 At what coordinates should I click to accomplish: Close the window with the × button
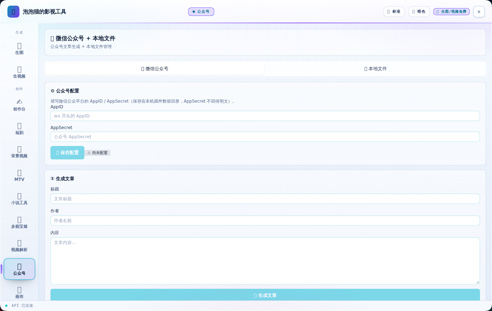[x=479, y=12]
